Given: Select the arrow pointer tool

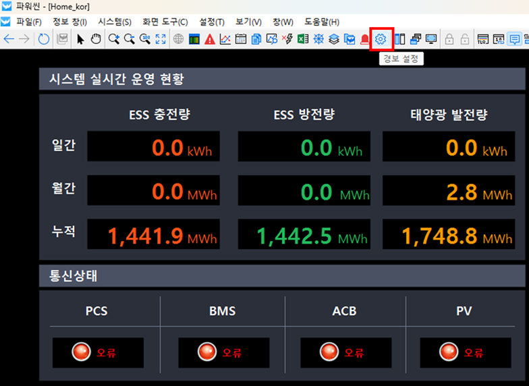Looking at the screenshot, I should pos(81,39).
